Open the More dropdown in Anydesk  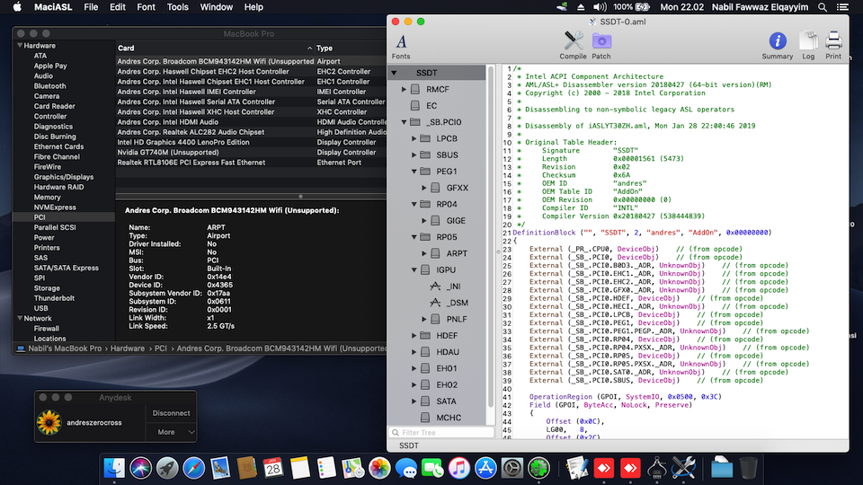(x=171, y=432)
